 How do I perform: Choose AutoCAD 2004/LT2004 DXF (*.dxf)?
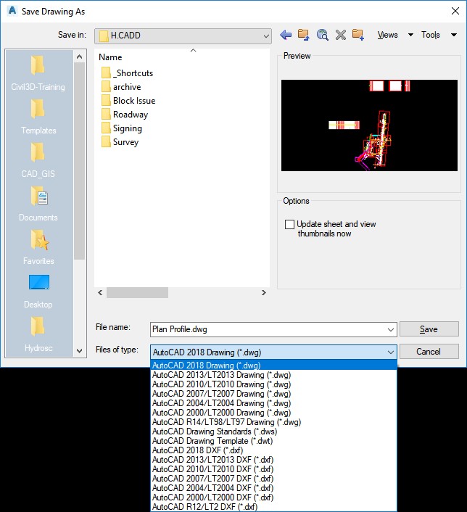[273, 488]
